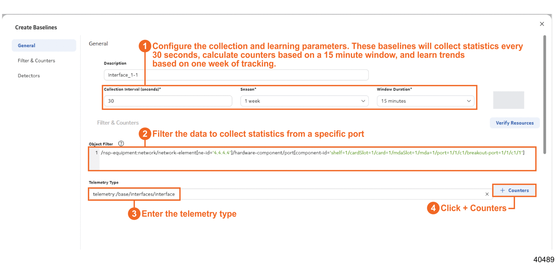The image size is (556, 266).
Task: Click the Filter & Counters section heading
Action: 118,122
